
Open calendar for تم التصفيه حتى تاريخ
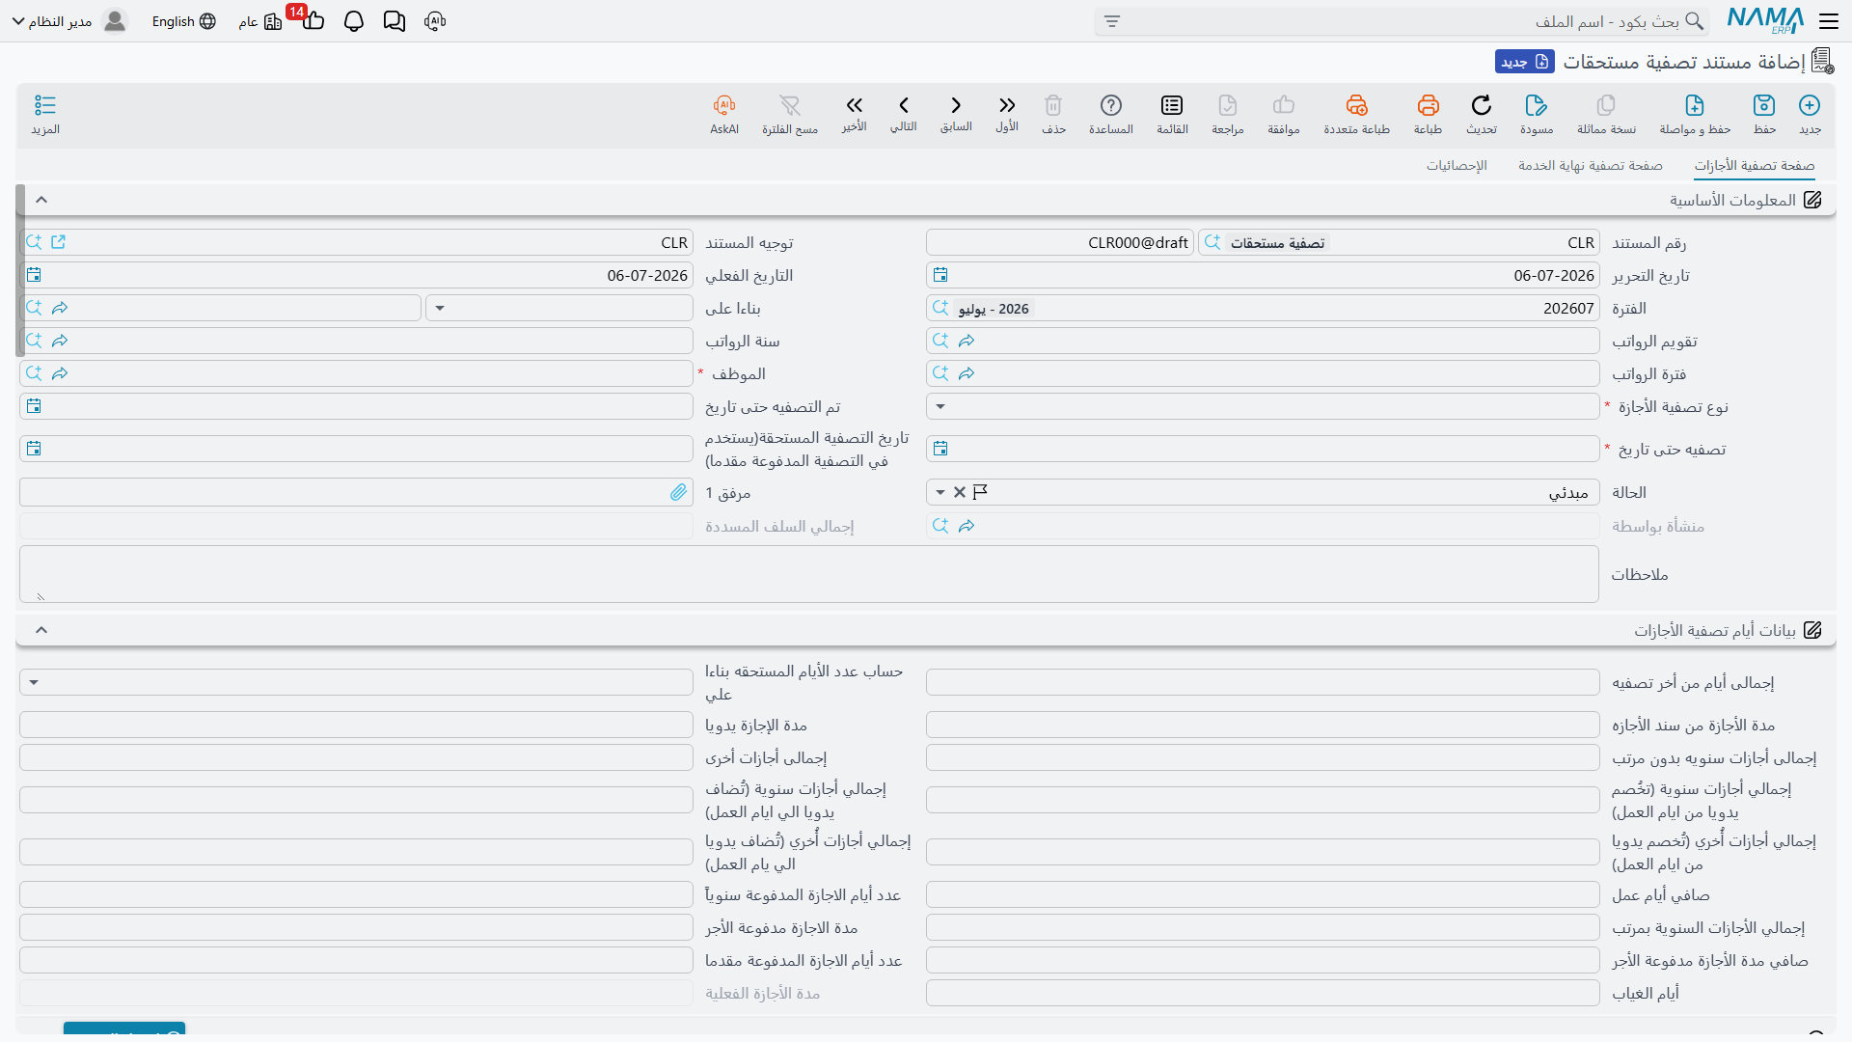34,406
